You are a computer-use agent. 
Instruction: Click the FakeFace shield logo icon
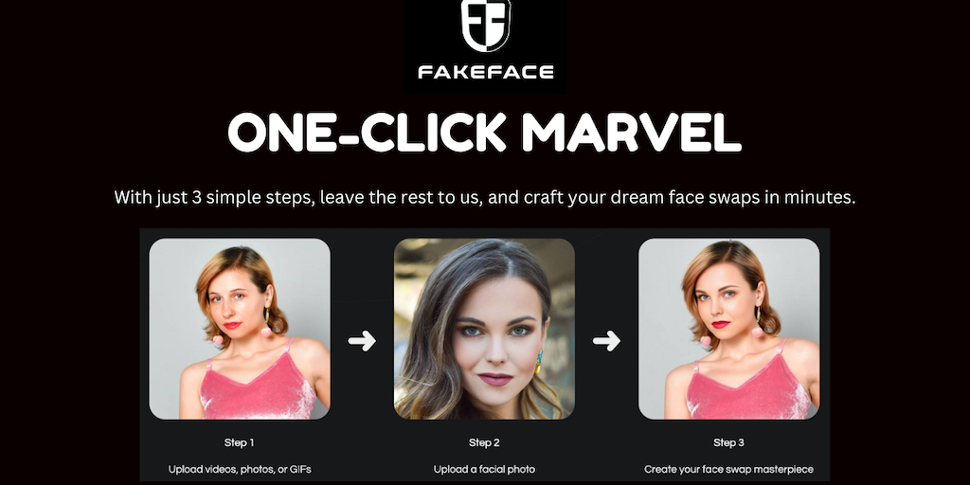click(x=486, y=26)
